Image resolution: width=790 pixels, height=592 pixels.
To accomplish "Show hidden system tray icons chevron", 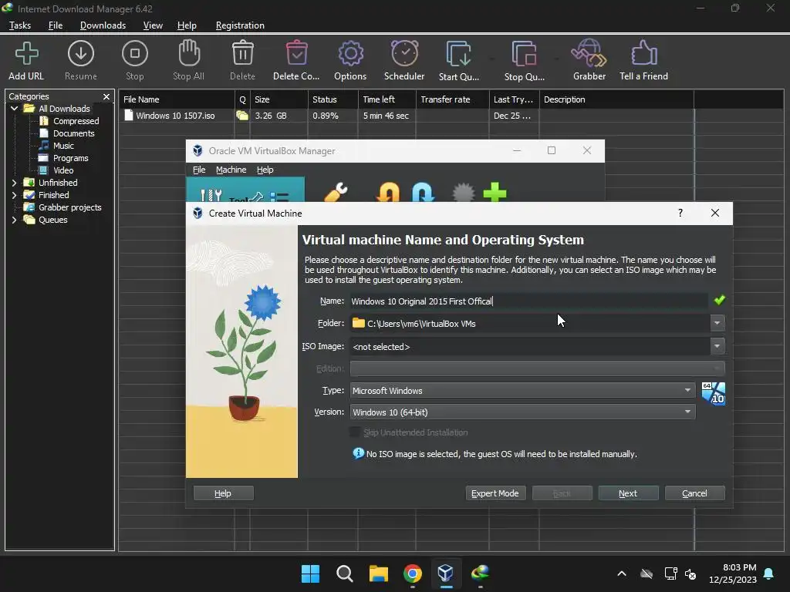I will coord(622,573).
